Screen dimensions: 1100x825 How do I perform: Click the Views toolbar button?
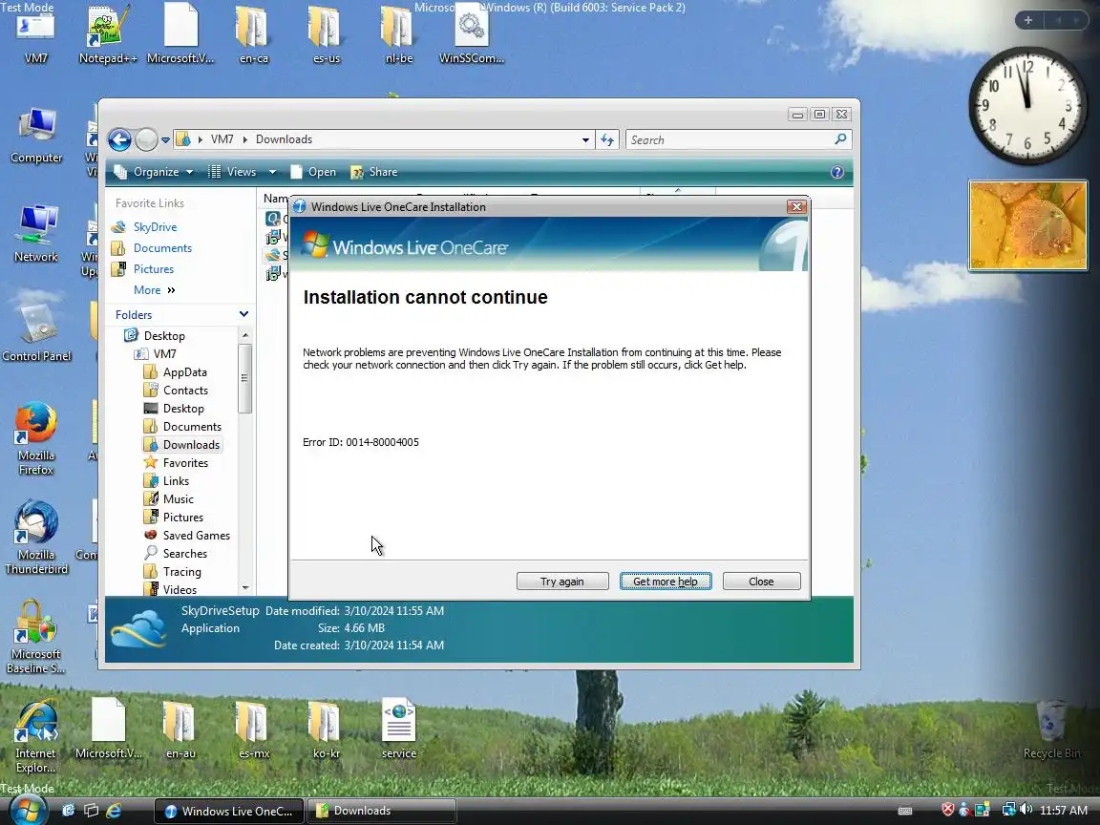[x=234, y=172]
